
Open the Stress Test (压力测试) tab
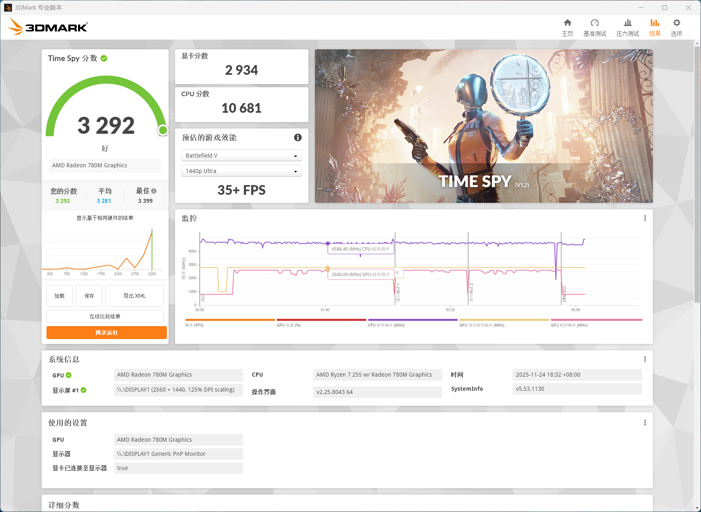click(627, 27)
